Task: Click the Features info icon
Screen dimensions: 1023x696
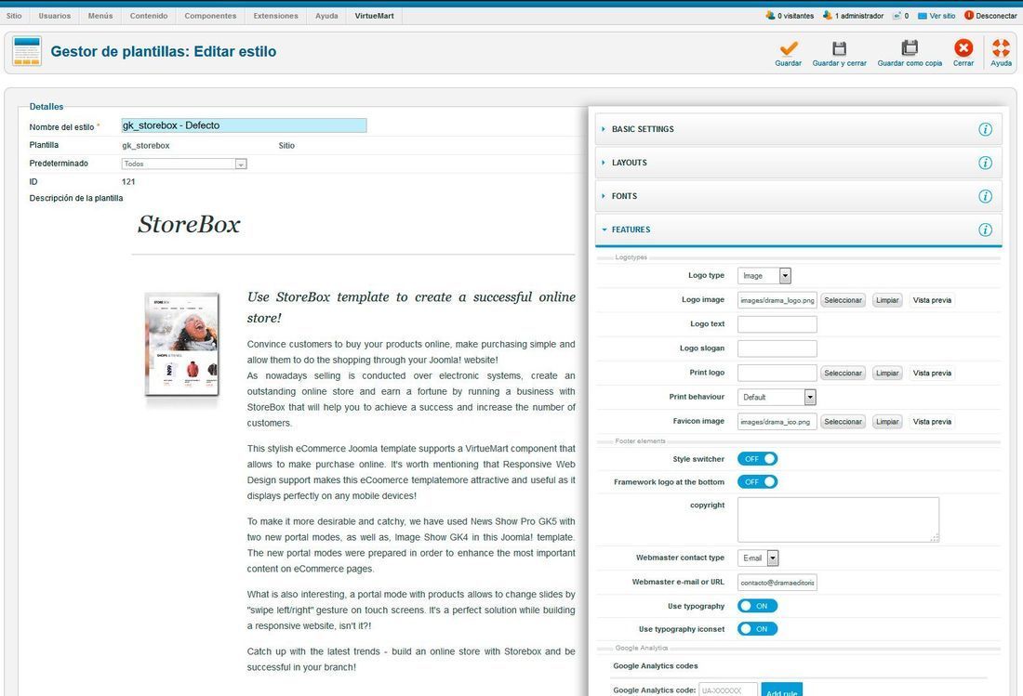Action: (985, 230)
